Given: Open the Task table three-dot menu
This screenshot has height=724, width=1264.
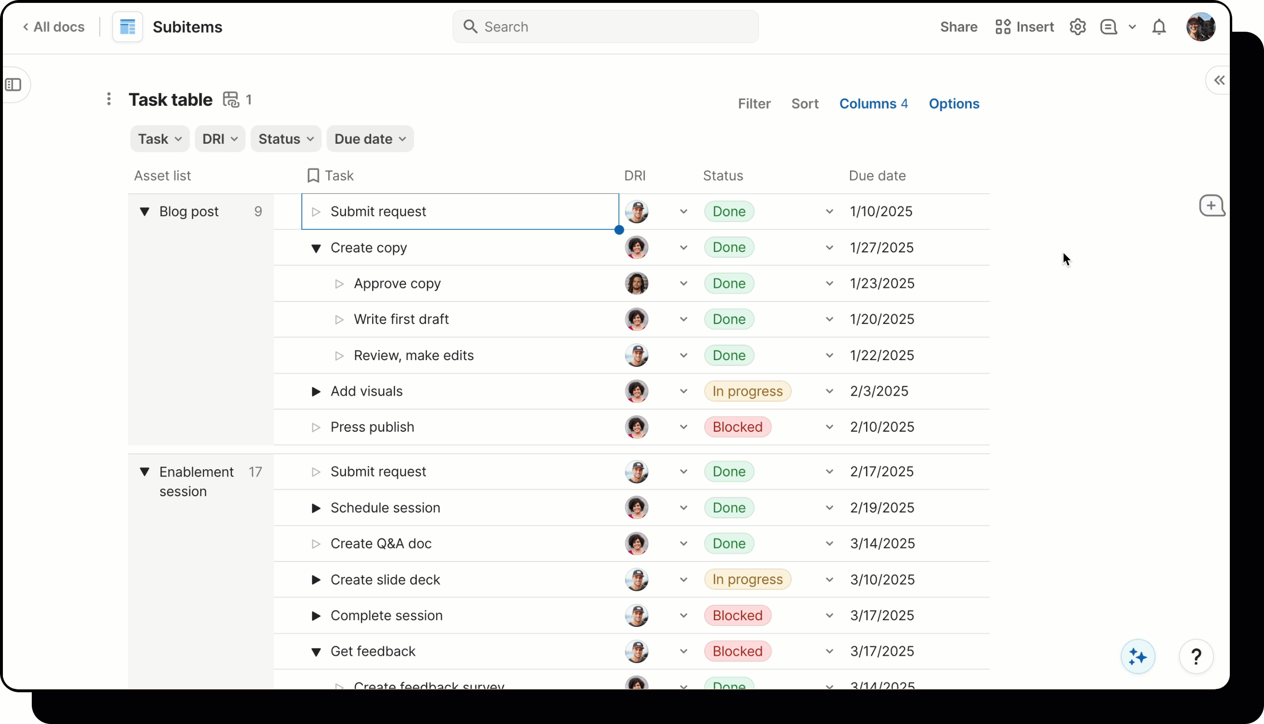Looking at the screenshot, I should tap(108, 99).
